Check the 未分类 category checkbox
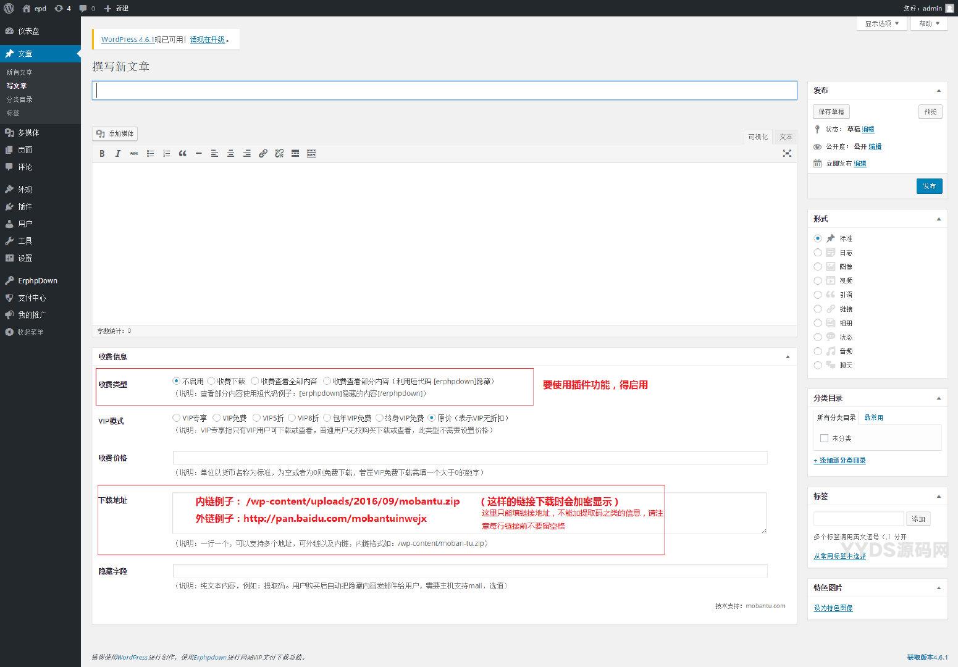This screenshot has height=667, width=958. (x=823, y=438)
